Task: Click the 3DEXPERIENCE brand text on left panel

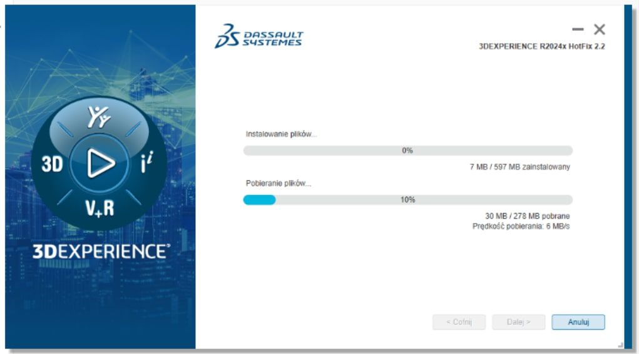Action: (x=101, y=252)
